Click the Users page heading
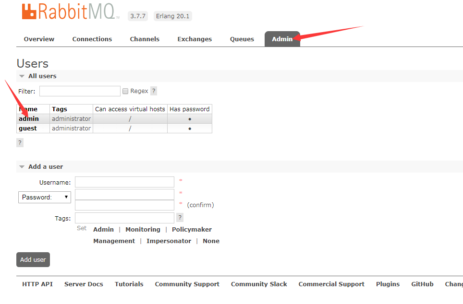Viewport: 463px width, 304px height. [33, 63]
